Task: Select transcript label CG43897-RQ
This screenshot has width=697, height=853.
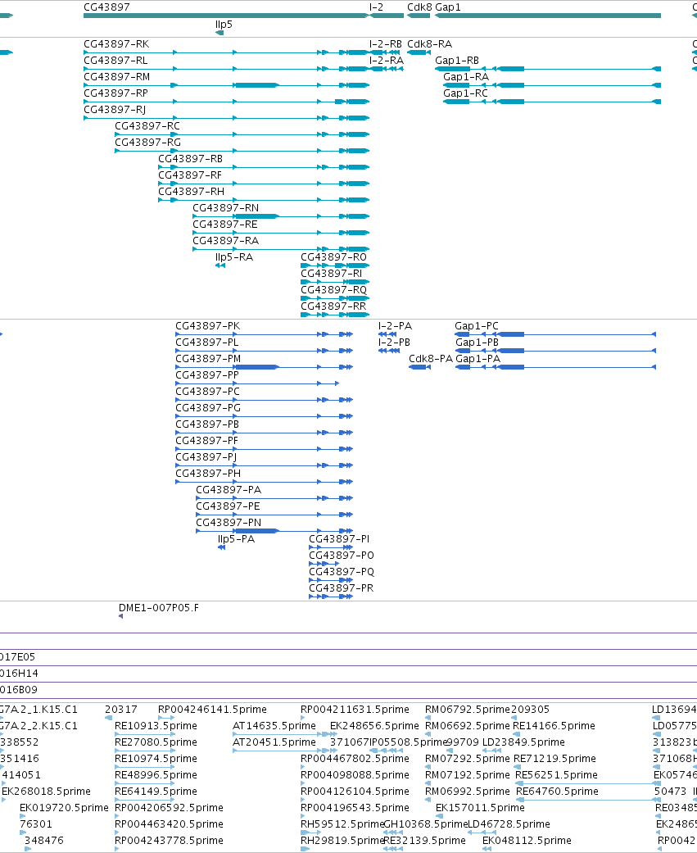Action: coord(334,289)
